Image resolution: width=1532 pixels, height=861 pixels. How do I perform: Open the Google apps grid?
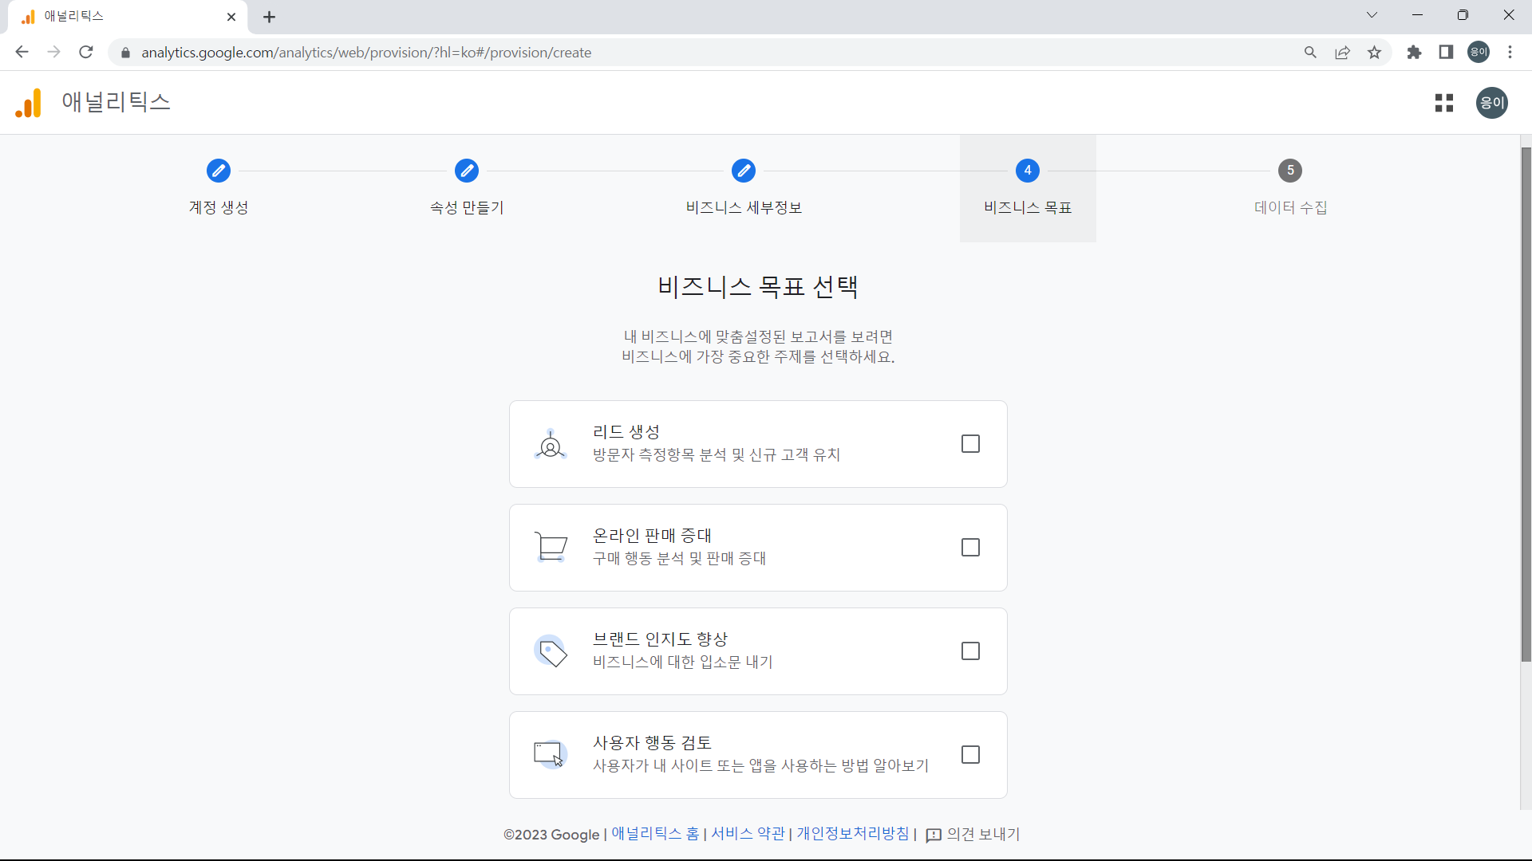1444,103
